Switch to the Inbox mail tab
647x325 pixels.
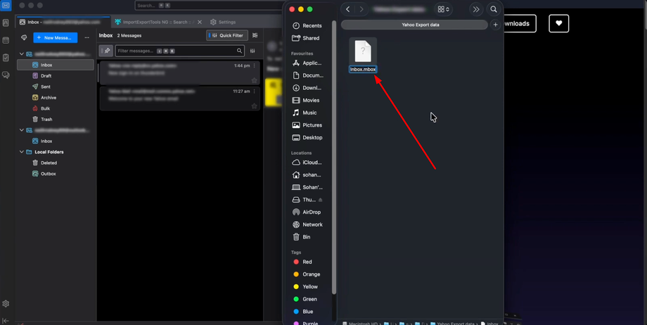point(63,23)
